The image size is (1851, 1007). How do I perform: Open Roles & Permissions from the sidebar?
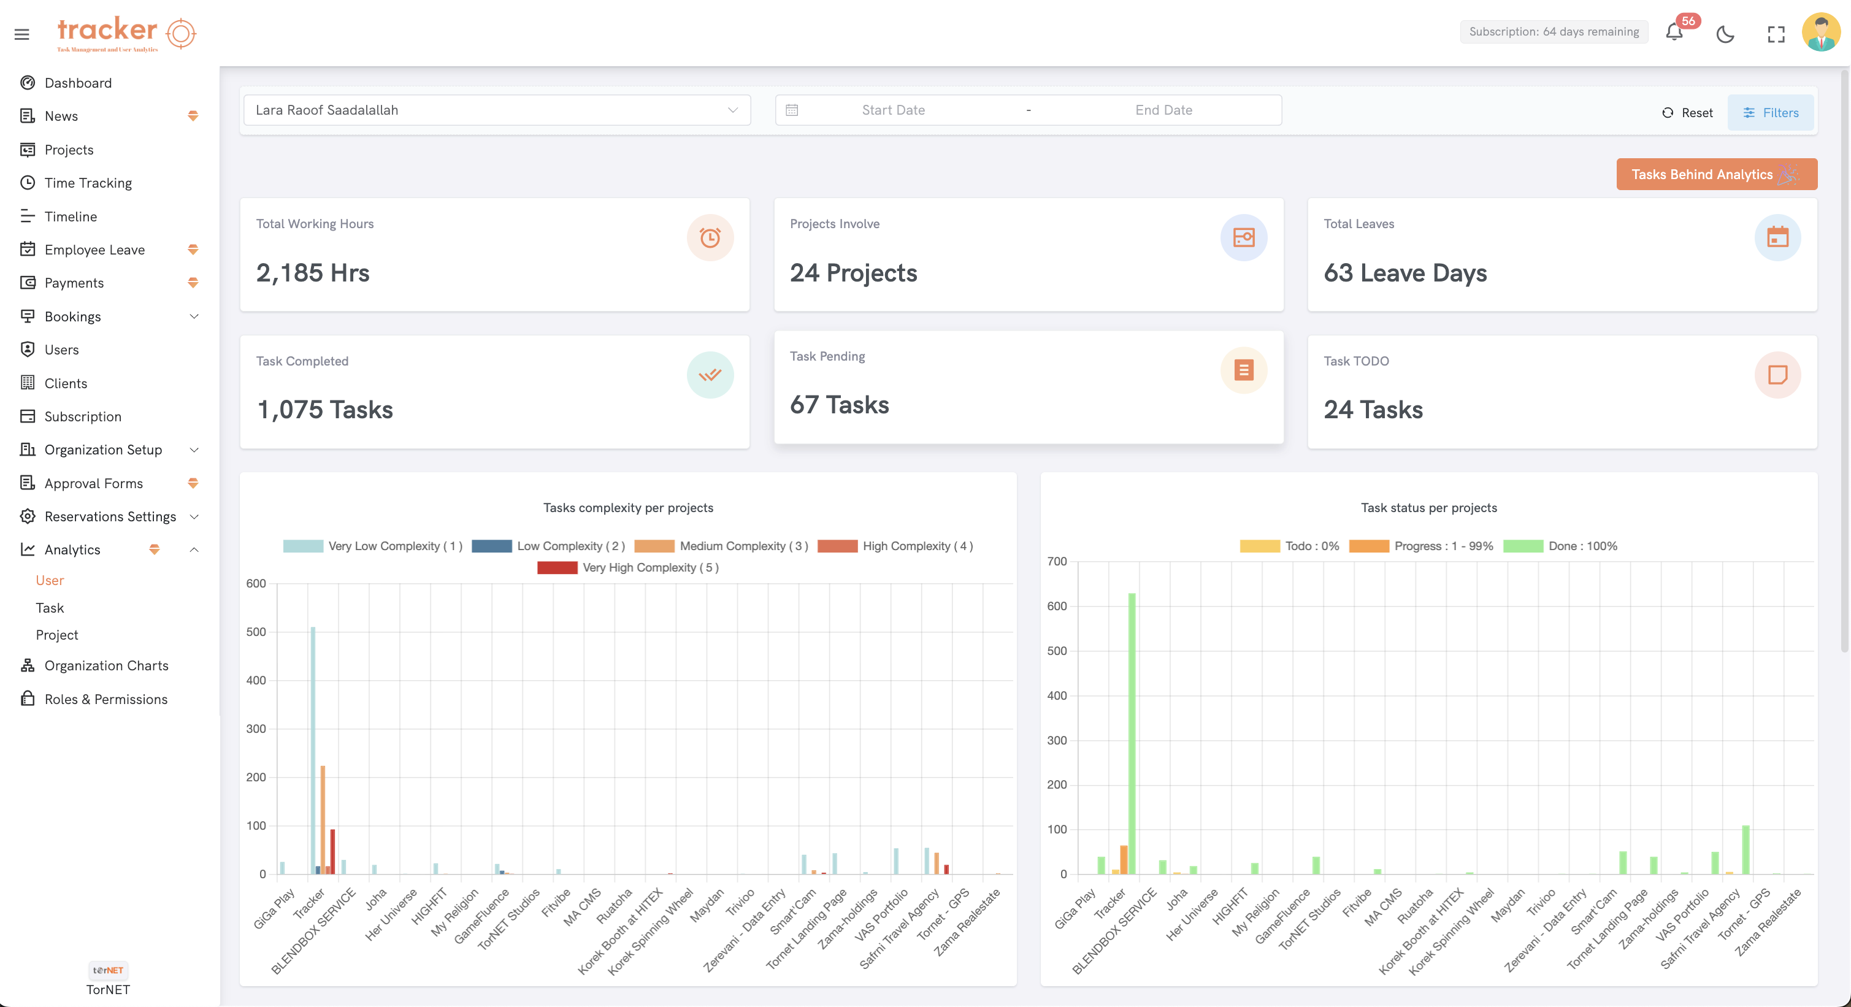[105, 698]
